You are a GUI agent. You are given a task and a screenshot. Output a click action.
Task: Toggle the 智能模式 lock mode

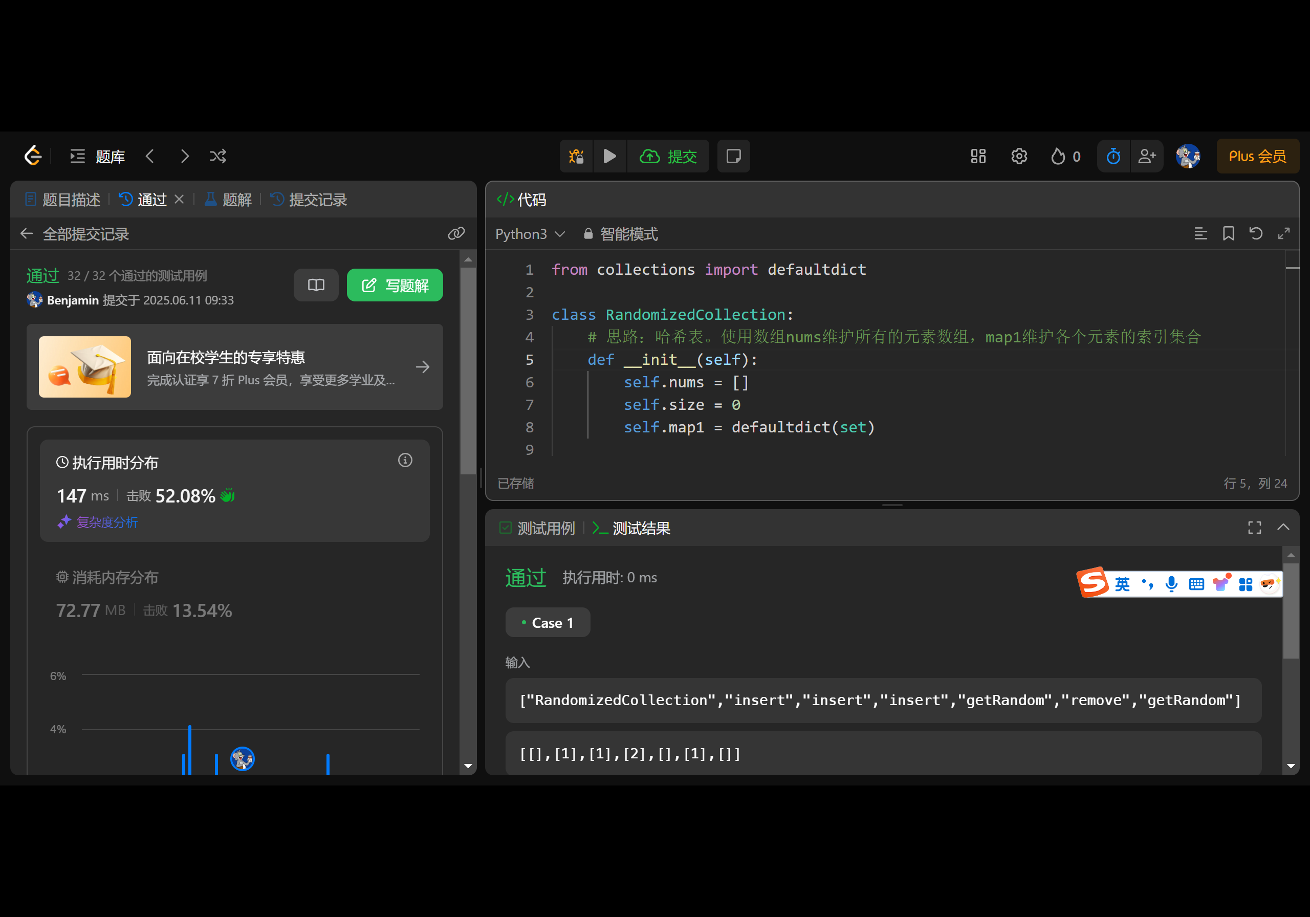coord(620,234)
